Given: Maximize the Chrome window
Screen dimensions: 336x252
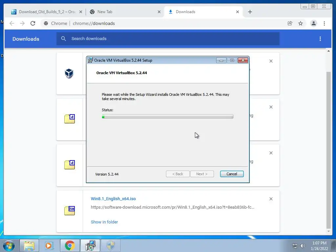Looking at the screenshot, I should click(313, 7).
